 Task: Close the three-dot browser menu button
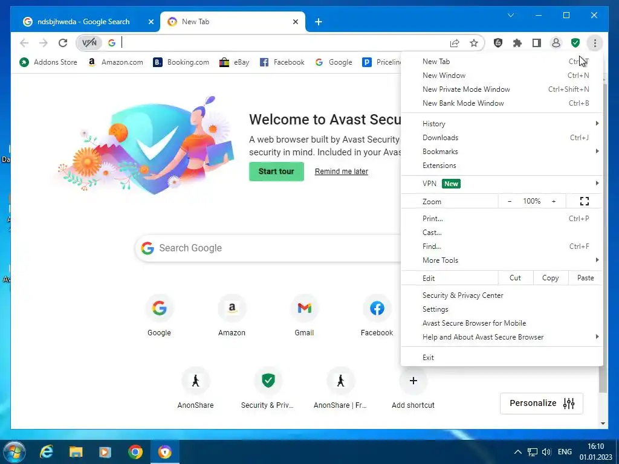(595, 43)
